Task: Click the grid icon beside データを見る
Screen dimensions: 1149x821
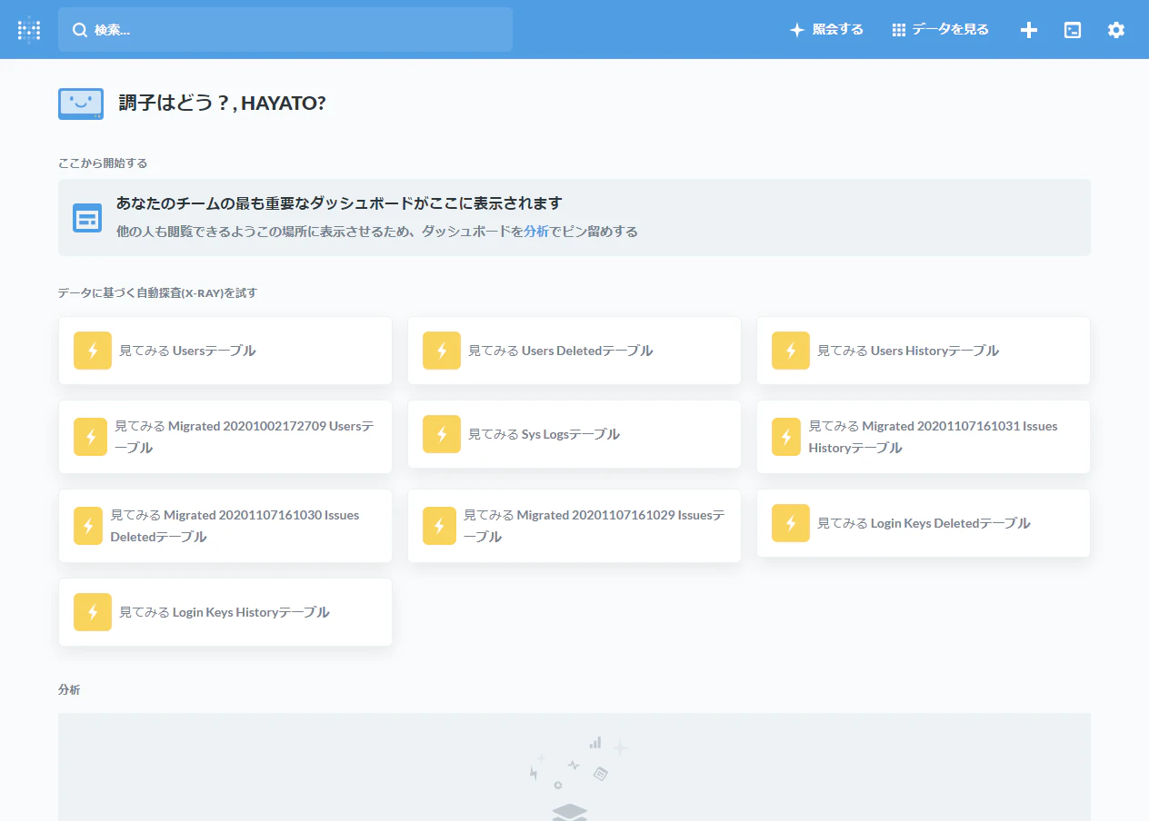Action: coord(898,30)
